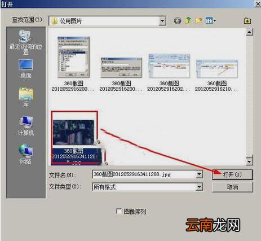Screen dimensions: 261x241
Task: Toggle the 图像序列 checkbox
Action: (119, 212)
